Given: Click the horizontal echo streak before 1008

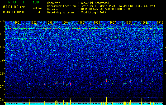Looking at the screenshot, I should point(125,84).
